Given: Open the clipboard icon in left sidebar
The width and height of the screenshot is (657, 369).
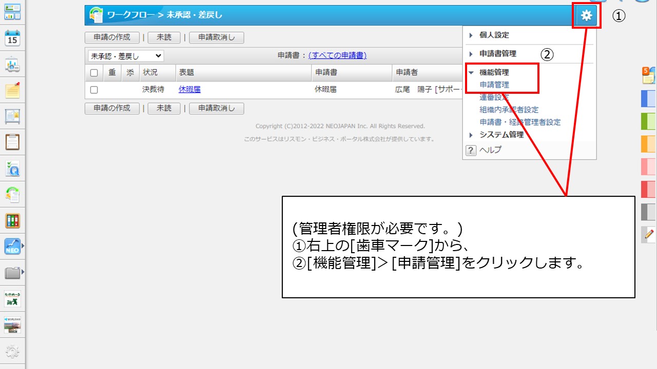Looking at the screenshot, I should (x=12, y=142).
